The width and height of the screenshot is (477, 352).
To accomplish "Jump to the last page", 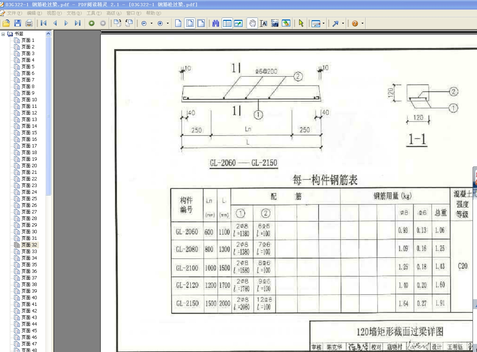I will click(77, 23).
